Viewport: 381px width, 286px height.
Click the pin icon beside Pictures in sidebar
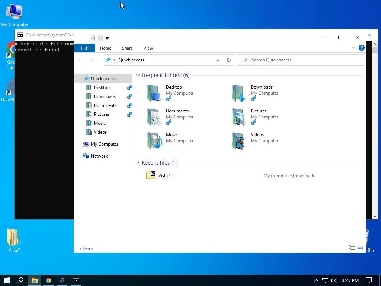coord(129,114)
